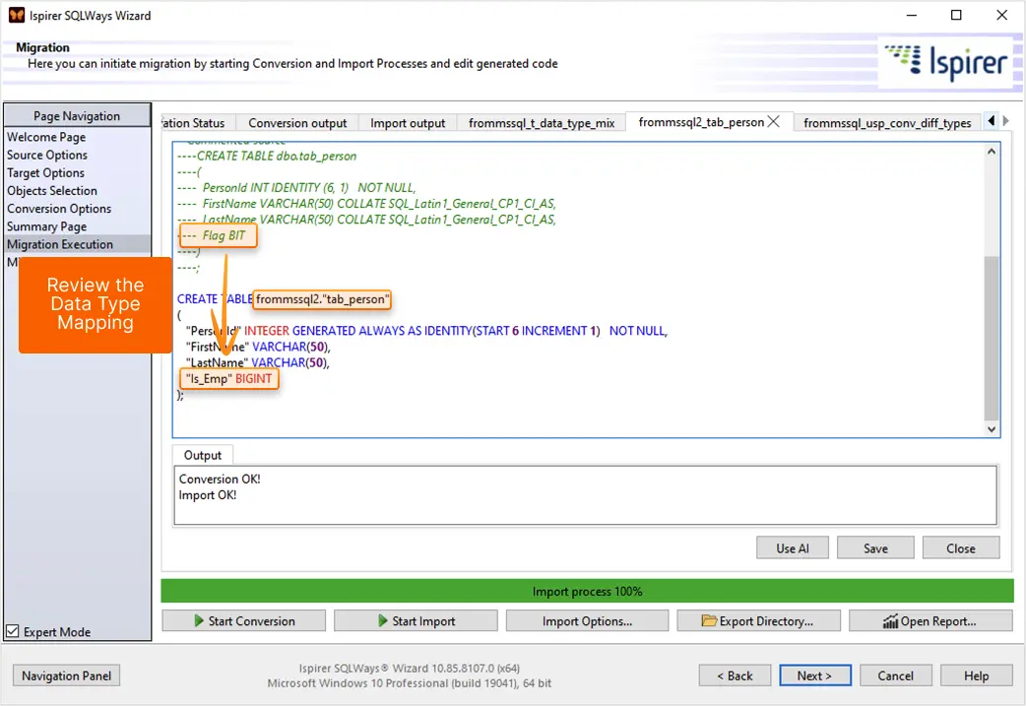
Task: Select the Output tab
Action: pos(202,455)
